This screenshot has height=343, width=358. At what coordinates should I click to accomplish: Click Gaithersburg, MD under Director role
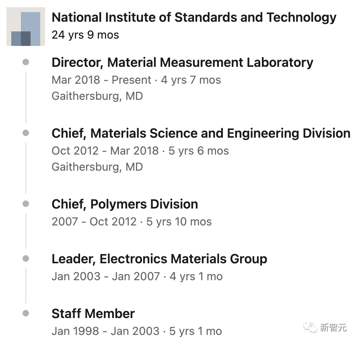coord(97,96)
